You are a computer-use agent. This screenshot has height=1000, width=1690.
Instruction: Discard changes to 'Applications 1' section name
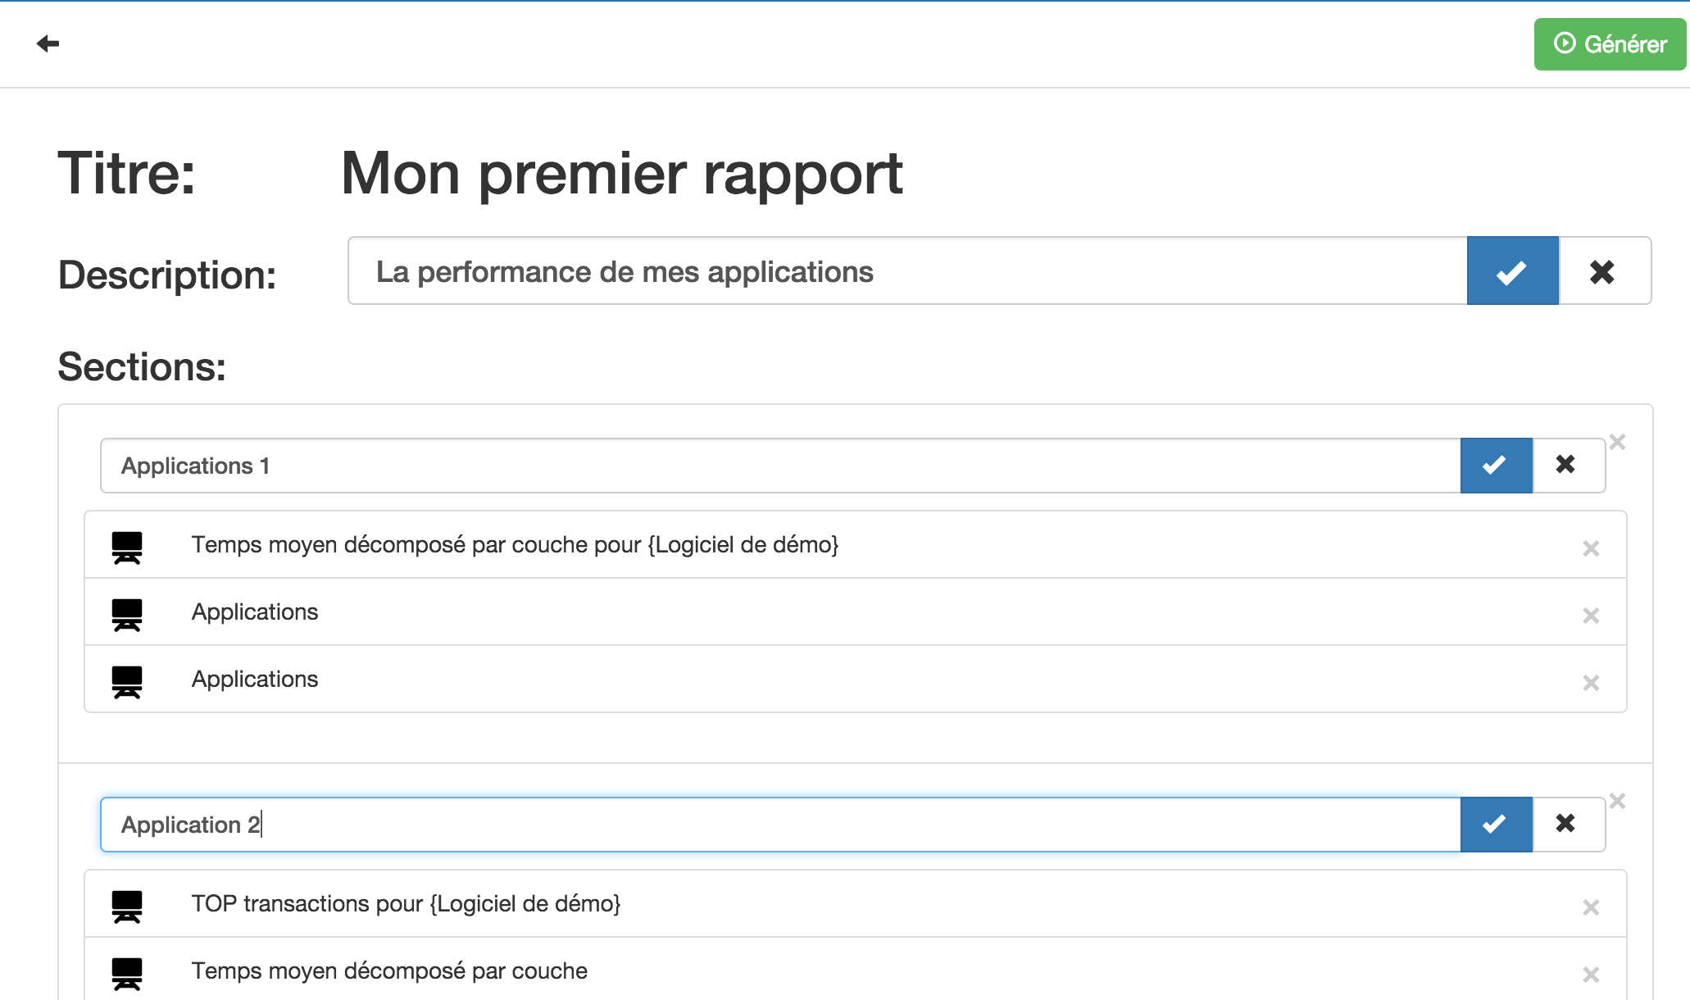pos(1565,465)
